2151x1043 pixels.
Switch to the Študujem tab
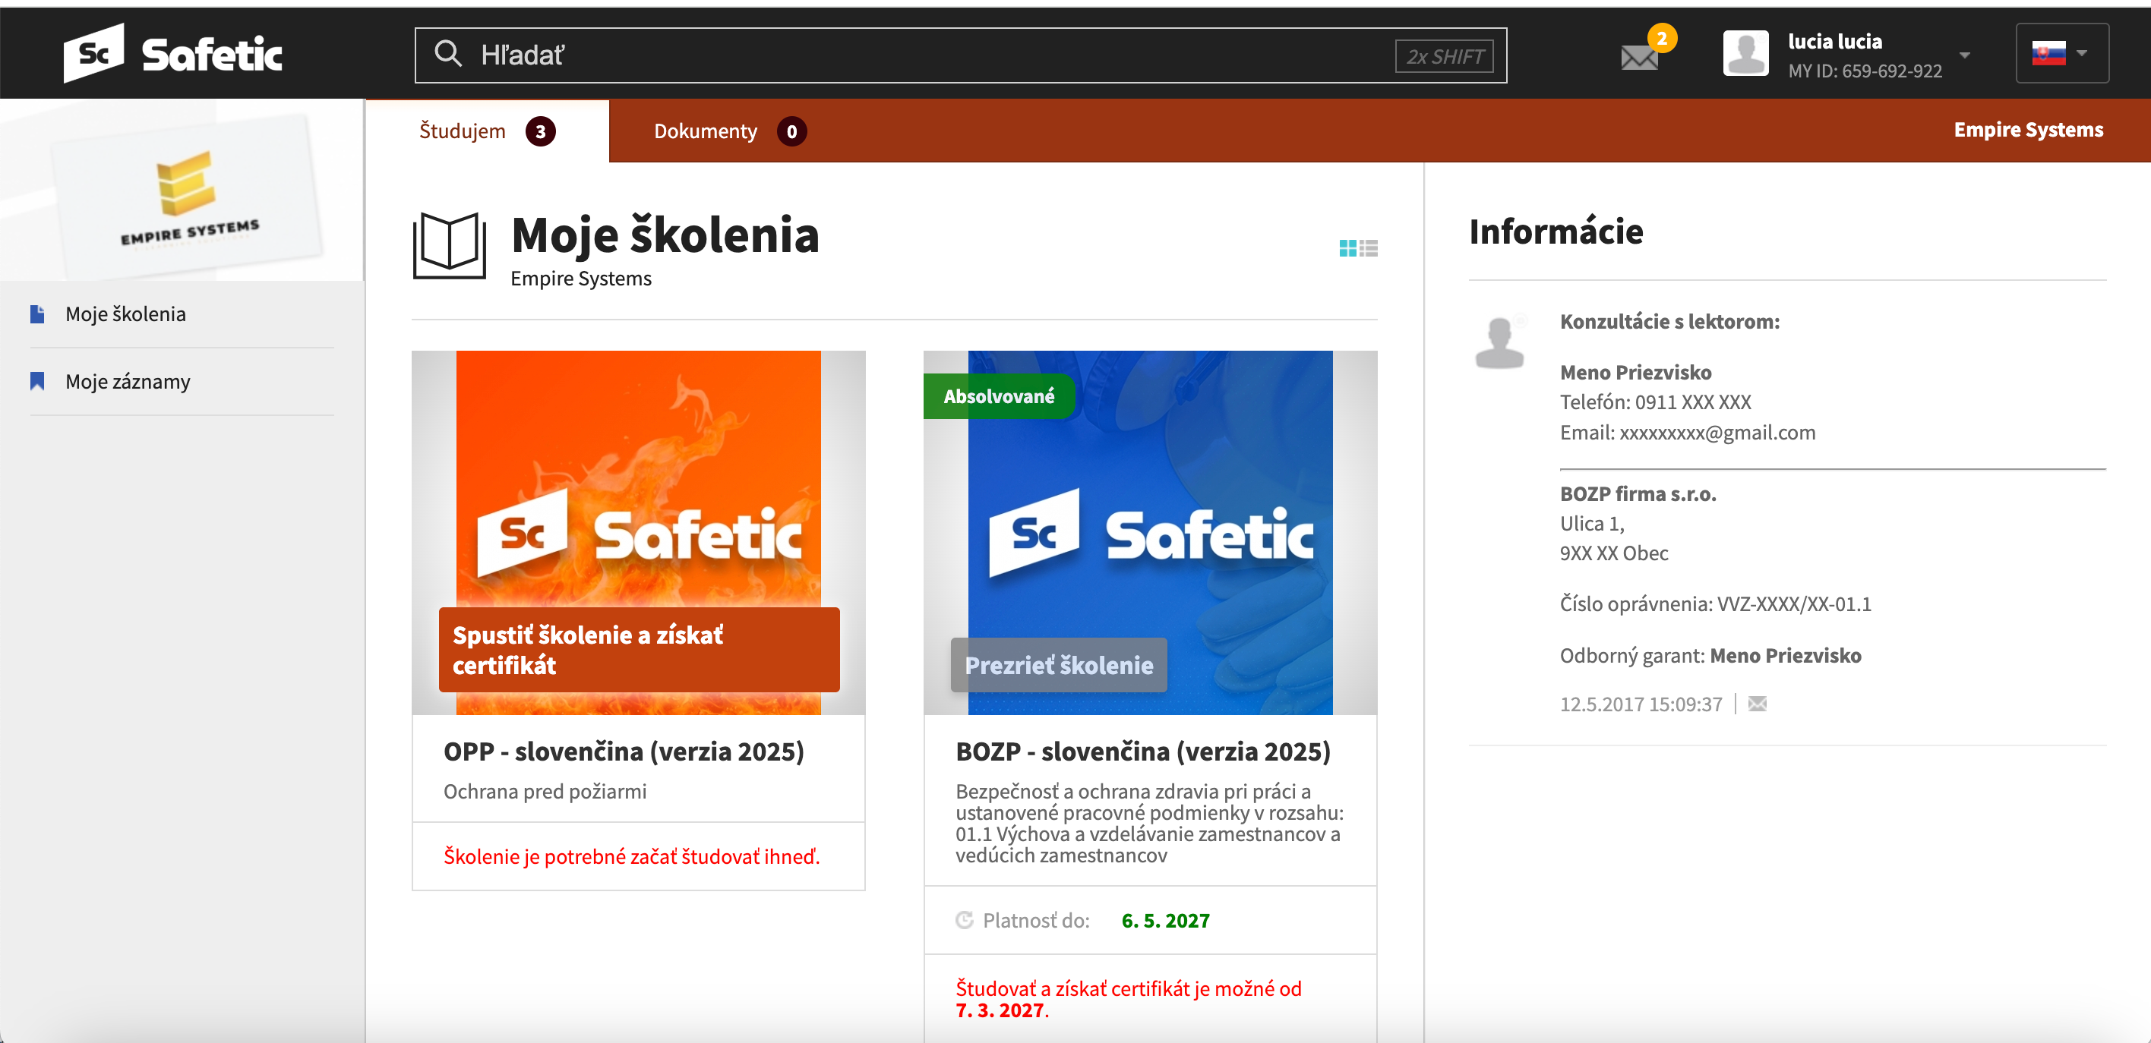[x=487, y=131]
